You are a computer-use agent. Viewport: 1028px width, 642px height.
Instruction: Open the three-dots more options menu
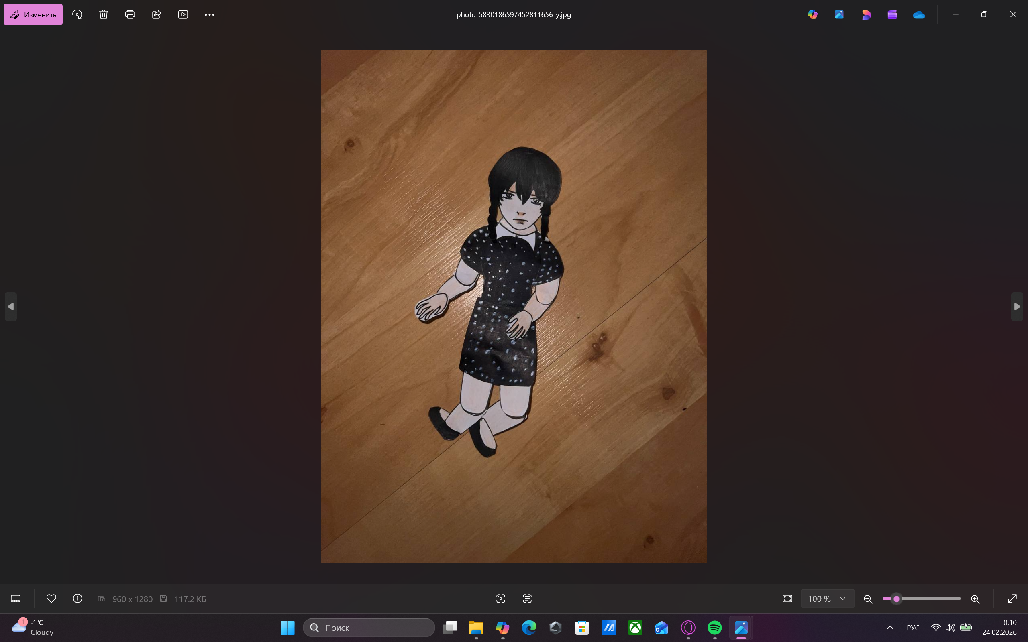[x=210, y=14]
